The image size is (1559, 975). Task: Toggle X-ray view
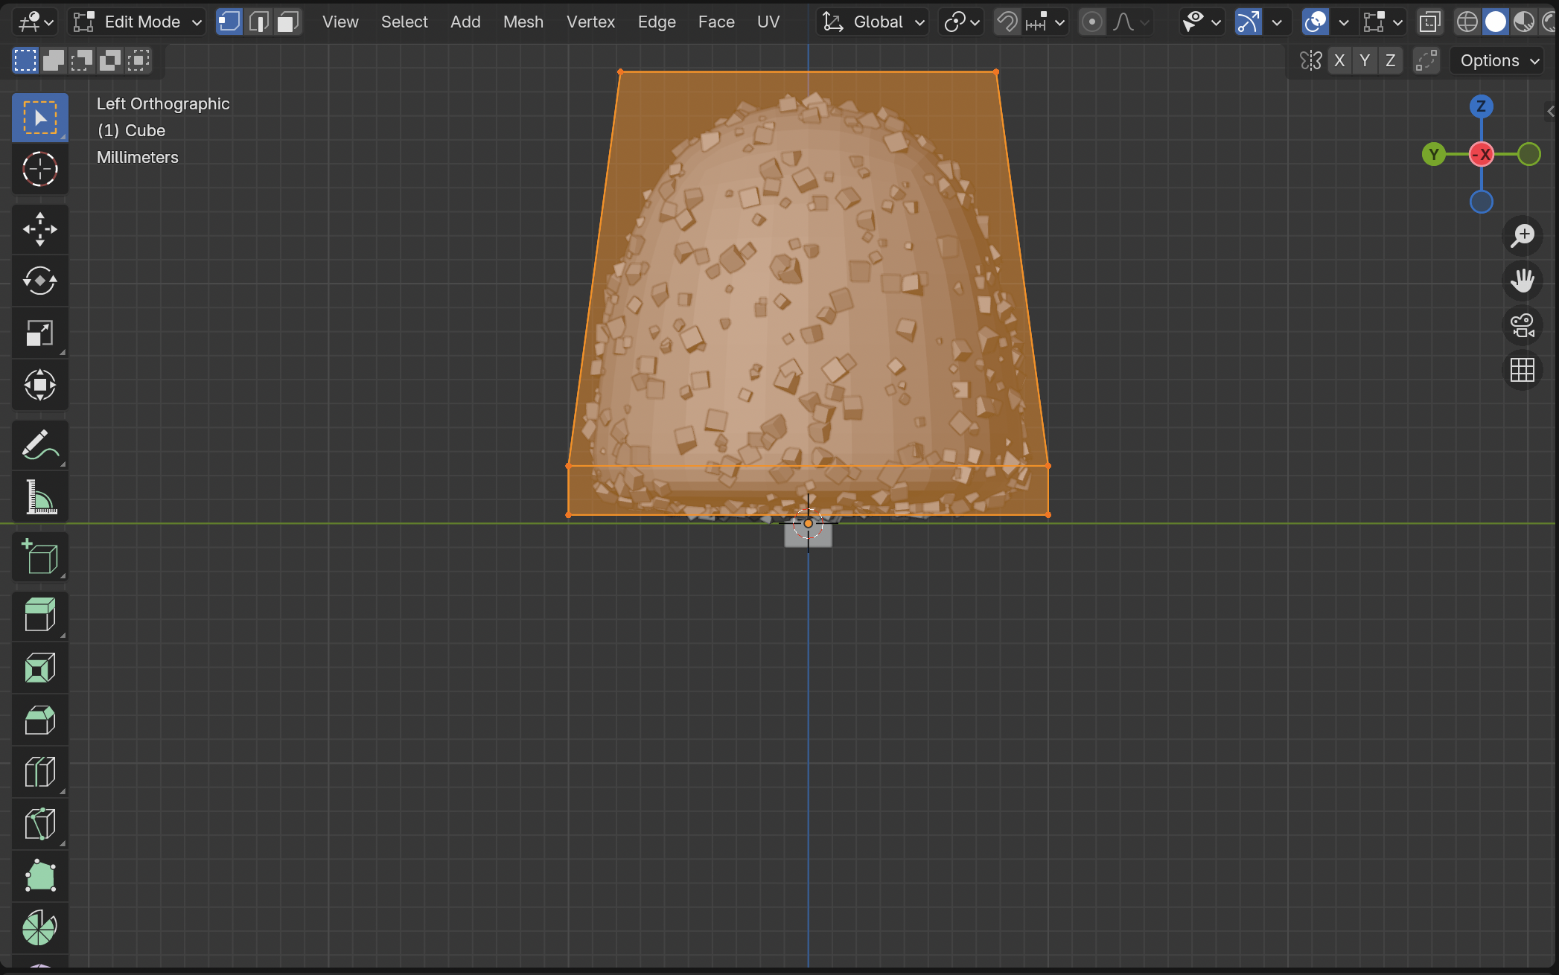(1429, 22)
